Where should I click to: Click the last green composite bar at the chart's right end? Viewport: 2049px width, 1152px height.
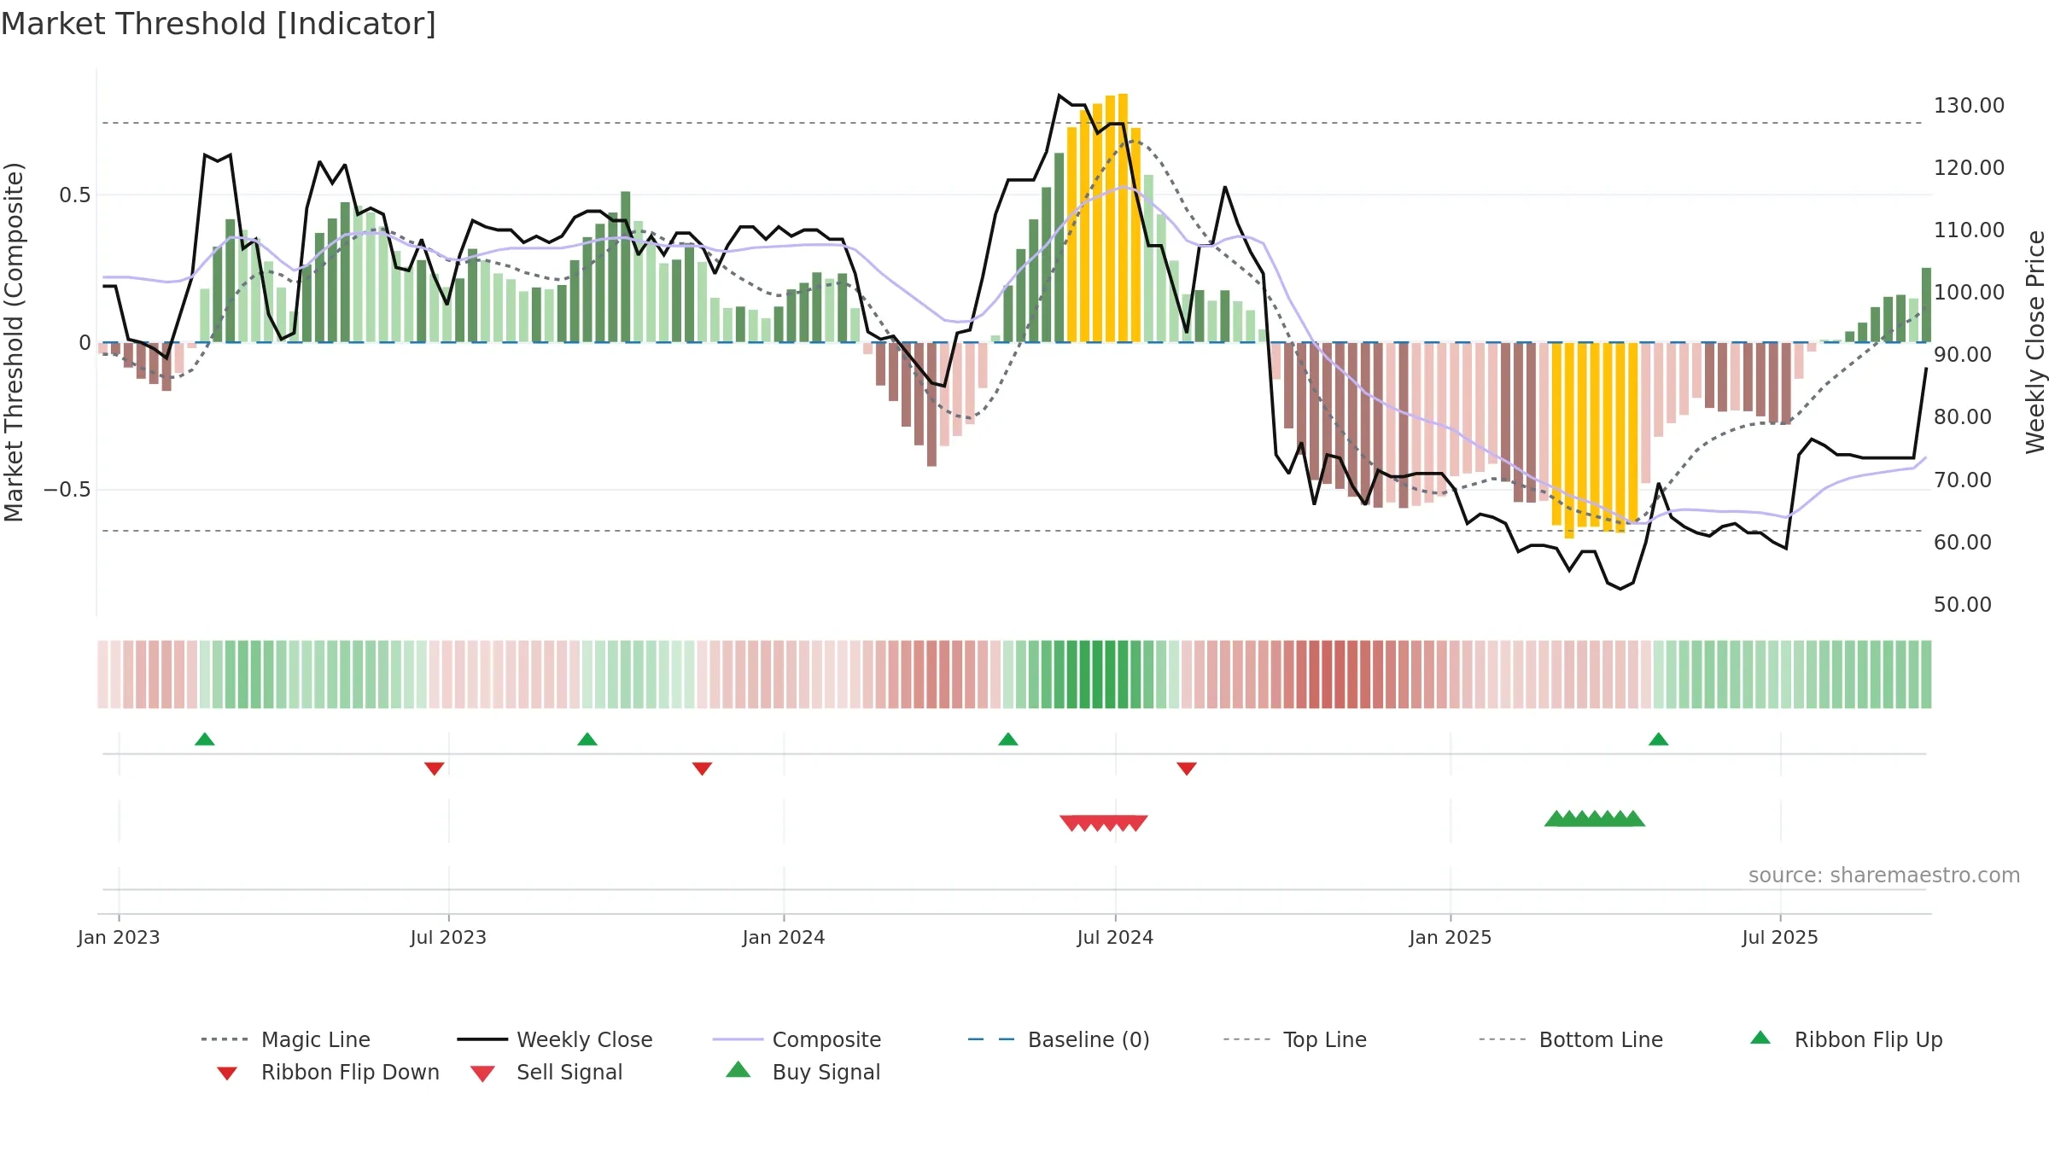click(x=1926, y=305)
